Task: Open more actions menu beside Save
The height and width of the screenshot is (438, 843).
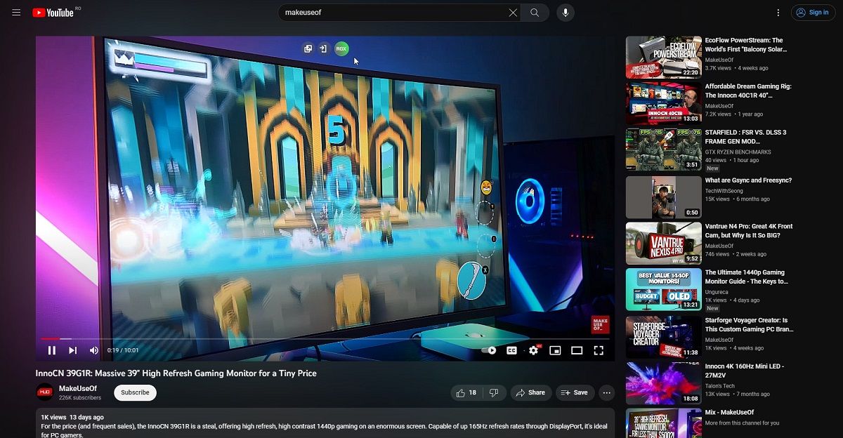Action: click(x=607, y=392)
